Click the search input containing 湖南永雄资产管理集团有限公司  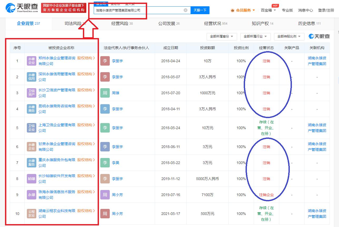132,10
